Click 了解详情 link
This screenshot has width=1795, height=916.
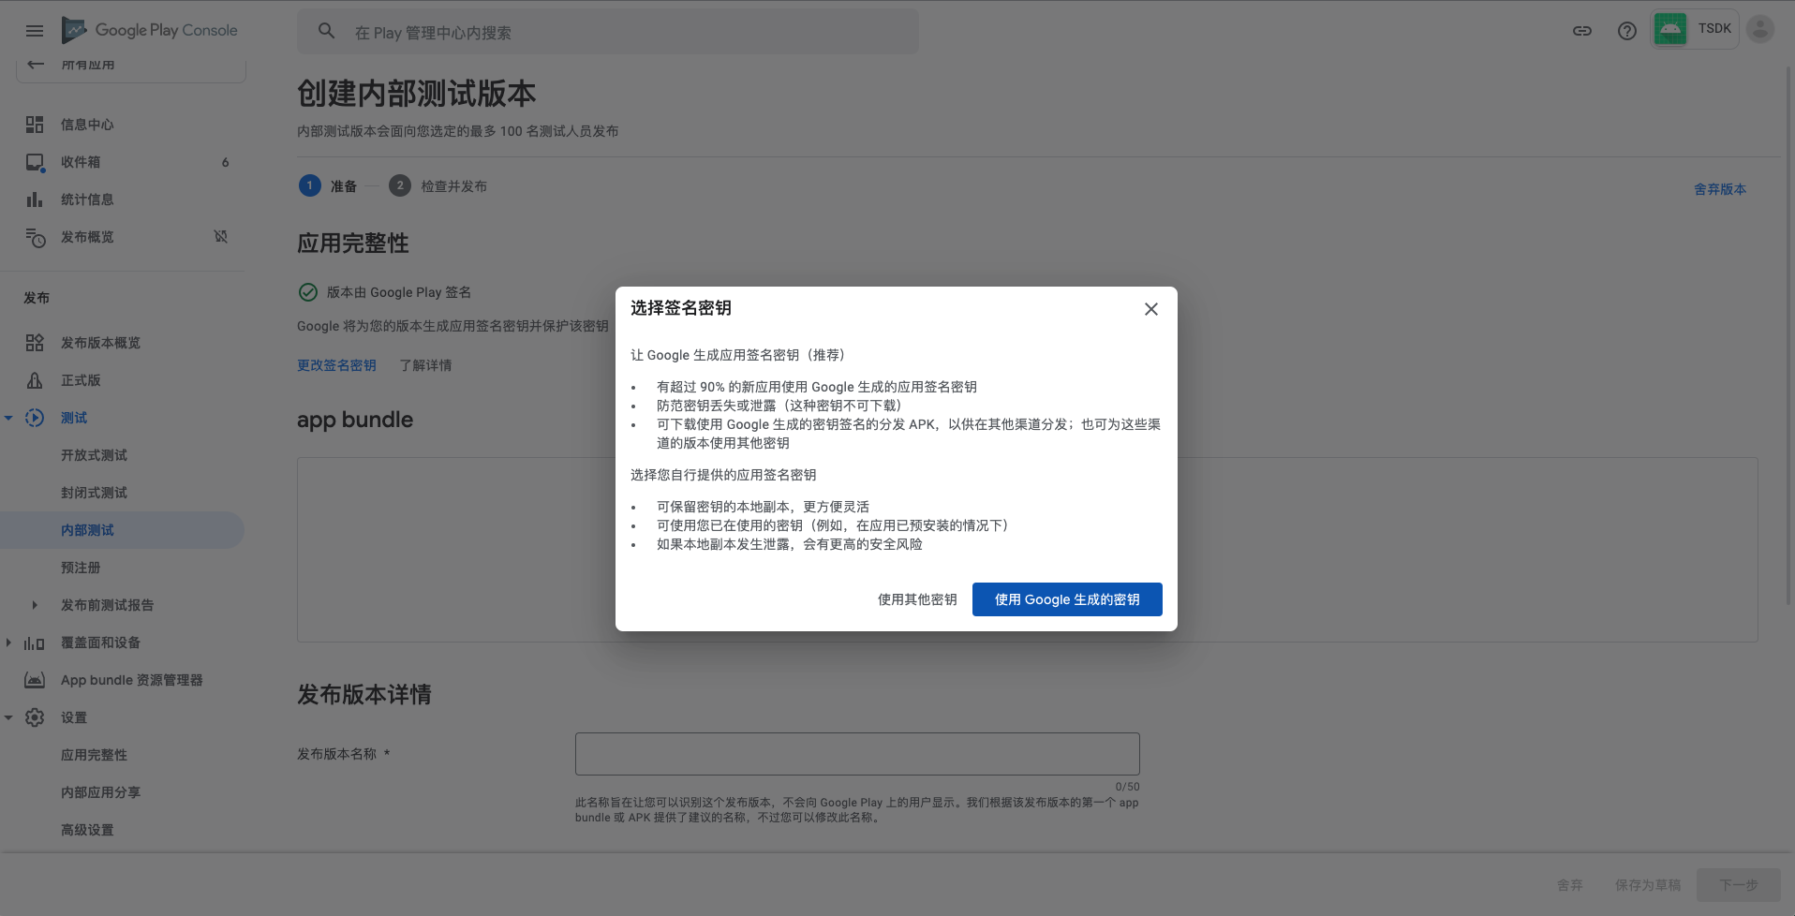pyautogui.click(x=425, y=365)
